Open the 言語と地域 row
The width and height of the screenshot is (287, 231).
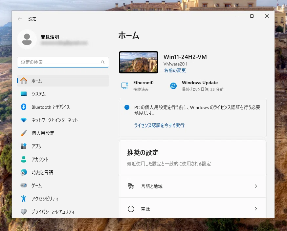[193, 186]
